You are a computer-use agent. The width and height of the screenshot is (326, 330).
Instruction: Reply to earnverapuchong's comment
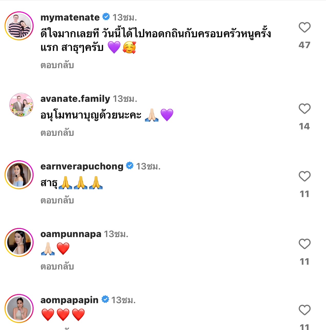point(57,200)
